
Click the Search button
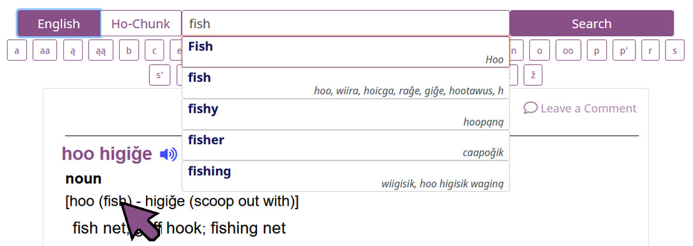[x=591, y=24]
